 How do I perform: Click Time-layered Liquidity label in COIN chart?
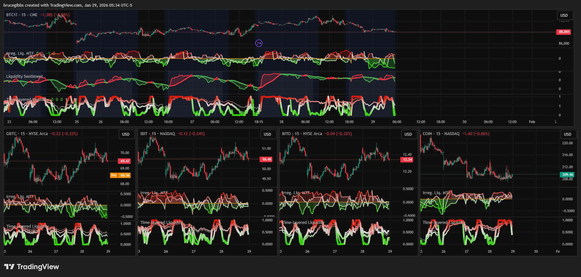444,223
